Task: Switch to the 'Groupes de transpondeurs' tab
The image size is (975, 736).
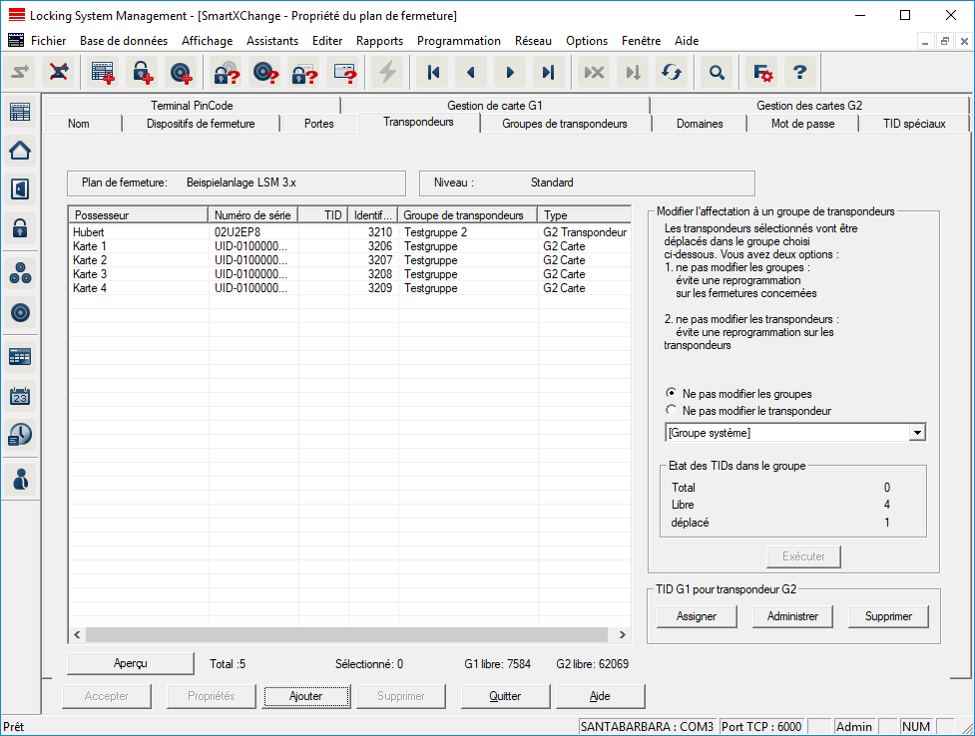Action: pos(565,124)
